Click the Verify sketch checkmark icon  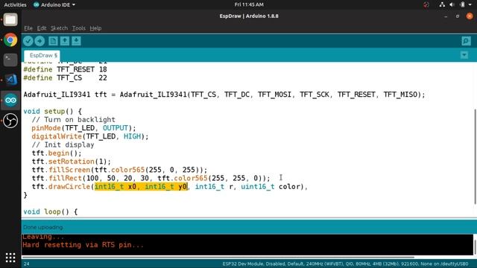pos(28,41)
